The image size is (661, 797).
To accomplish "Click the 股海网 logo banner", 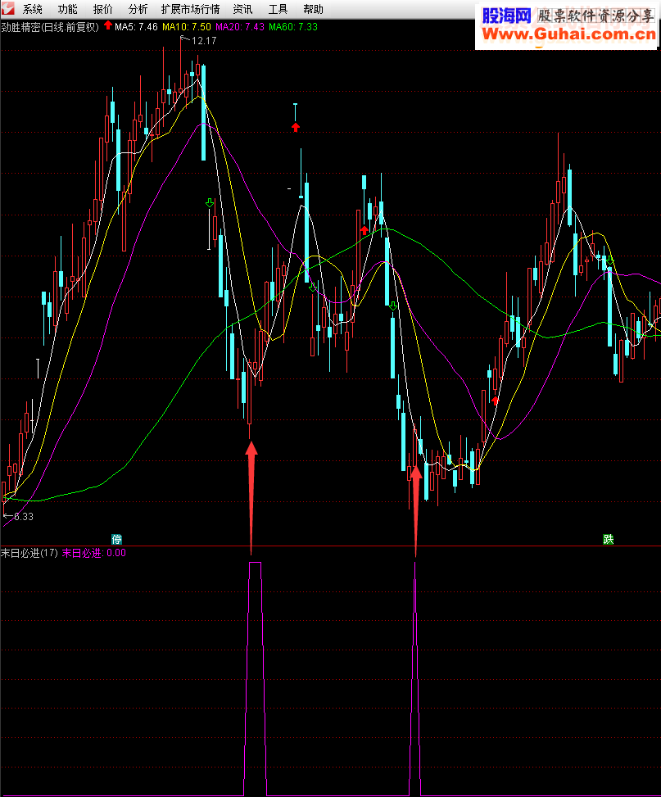I will pos(506,16).
